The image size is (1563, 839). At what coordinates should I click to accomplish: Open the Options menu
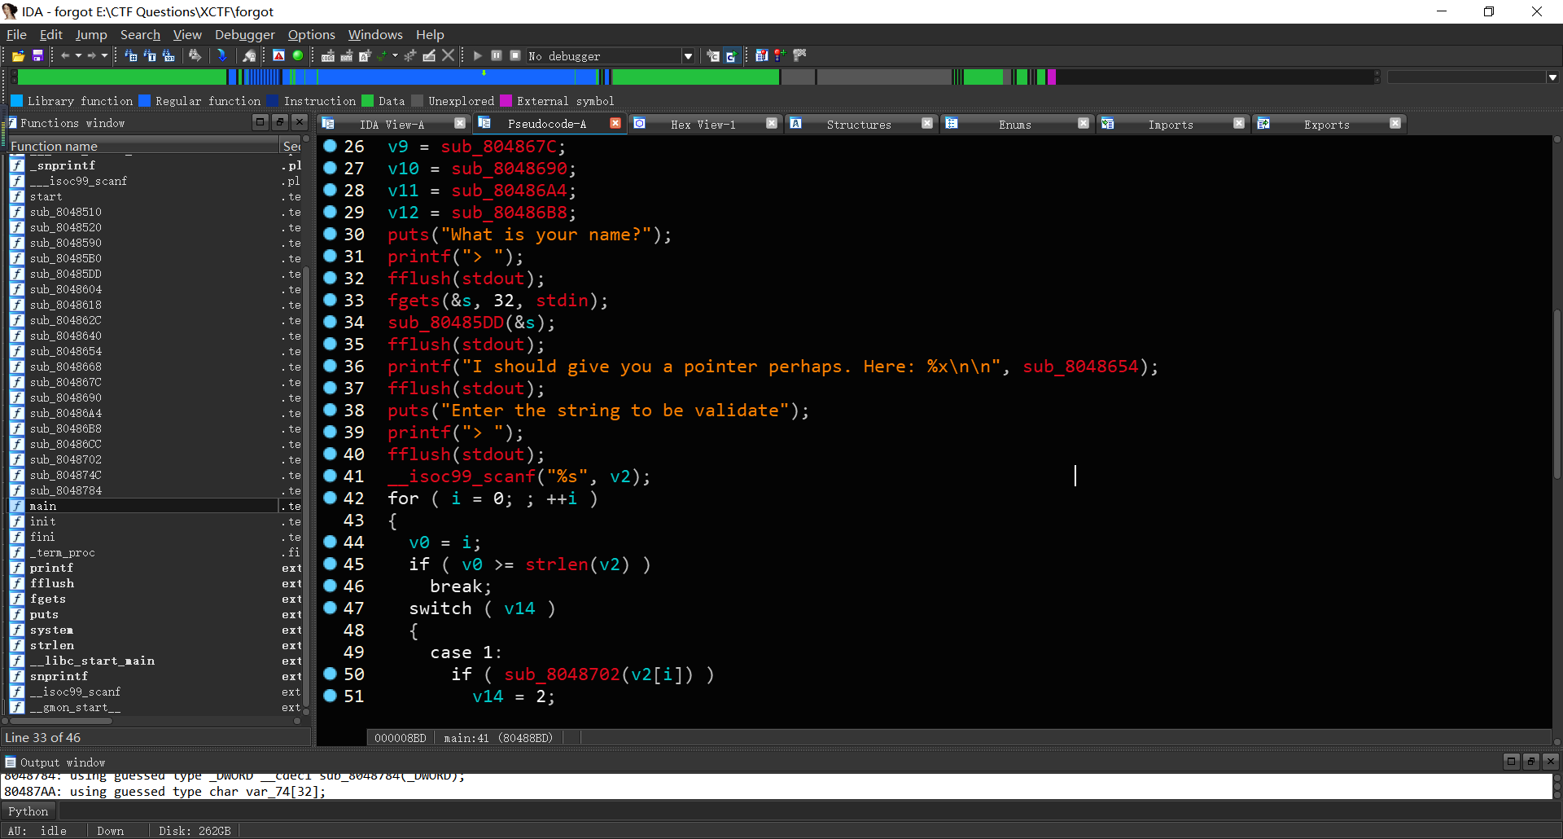[311, 34]
